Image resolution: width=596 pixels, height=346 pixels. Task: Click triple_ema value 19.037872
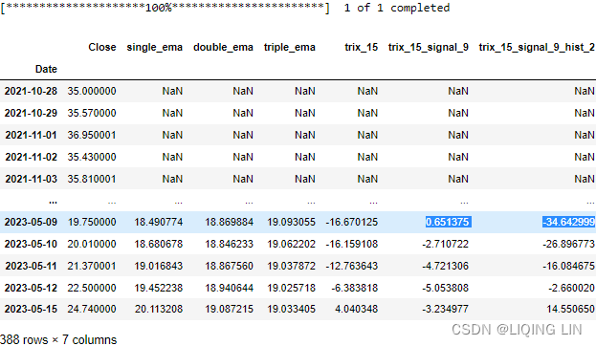[291, 267]
